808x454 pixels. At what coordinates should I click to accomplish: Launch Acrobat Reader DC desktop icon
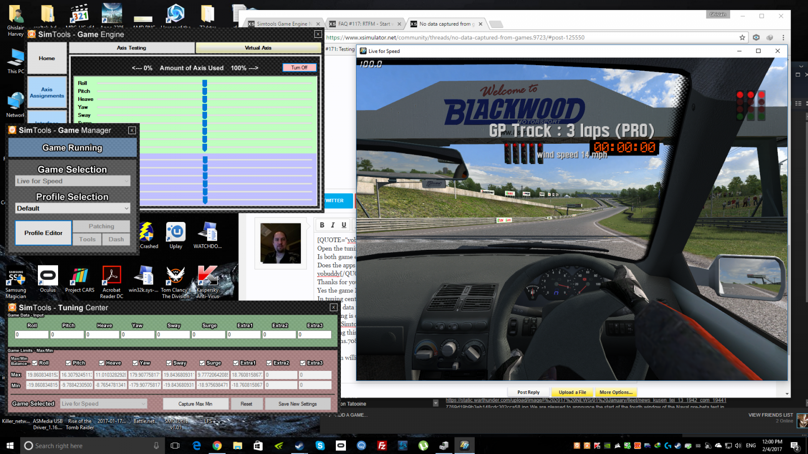(112, 281)
